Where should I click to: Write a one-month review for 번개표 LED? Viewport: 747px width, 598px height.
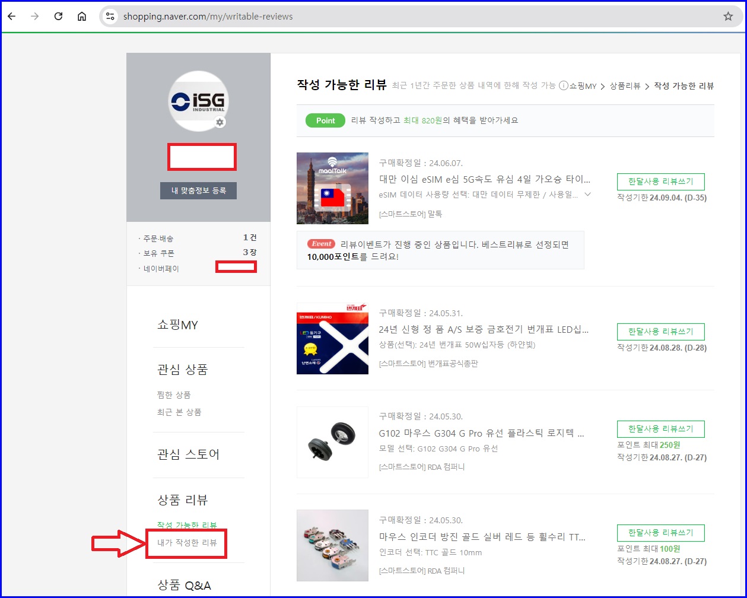[661, 332]
